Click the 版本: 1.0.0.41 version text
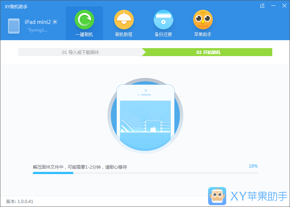 (x=20, y=202)
